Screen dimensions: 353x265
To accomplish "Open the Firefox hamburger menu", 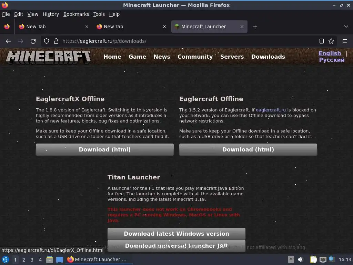I will [345, 41].
